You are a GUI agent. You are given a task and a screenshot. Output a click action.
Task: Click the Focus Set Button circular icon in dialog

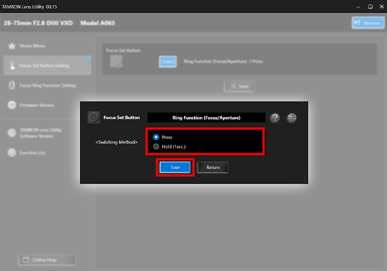pyautogui.click(x=93, y=118)
